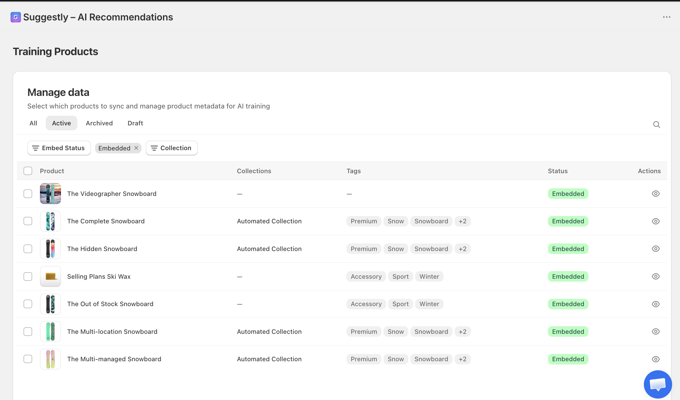The width and height of the screenshot is (680, 400).
Task: Click eye icon for Multi-managed Snowboard row
Action: (x=656, y=359)
